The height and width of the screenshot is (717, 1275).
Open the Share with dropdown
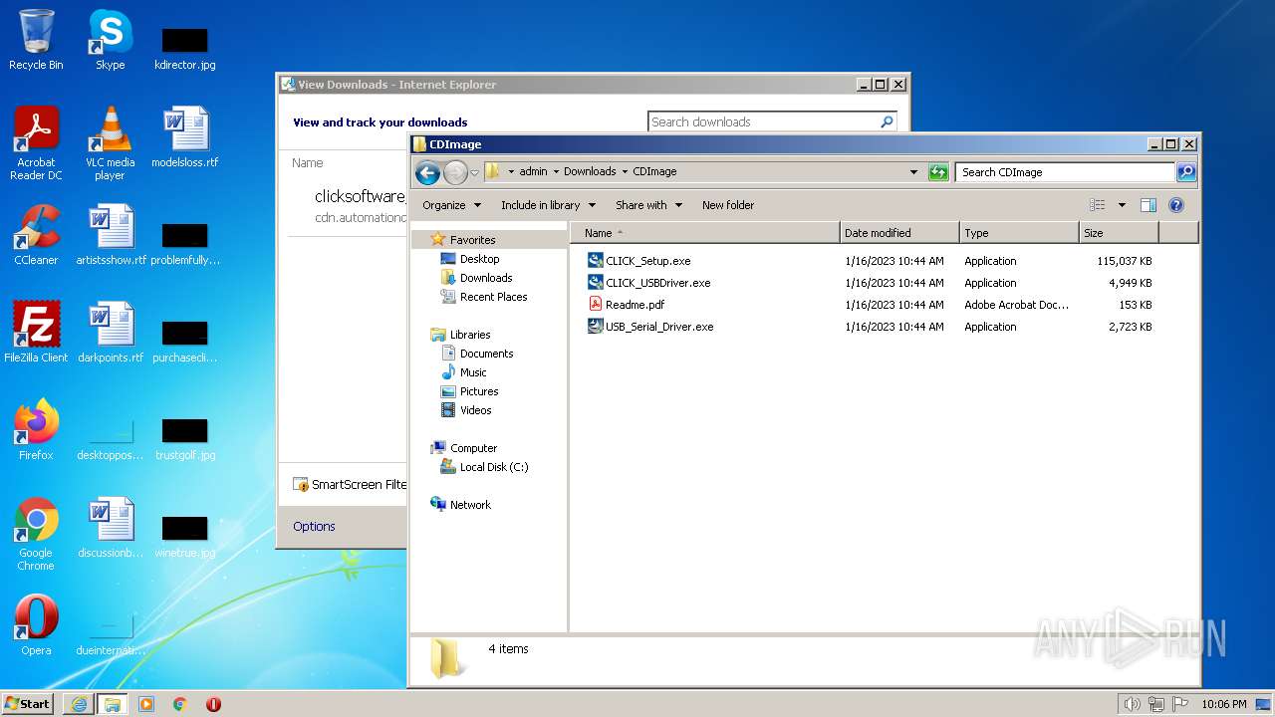(648, 205)
